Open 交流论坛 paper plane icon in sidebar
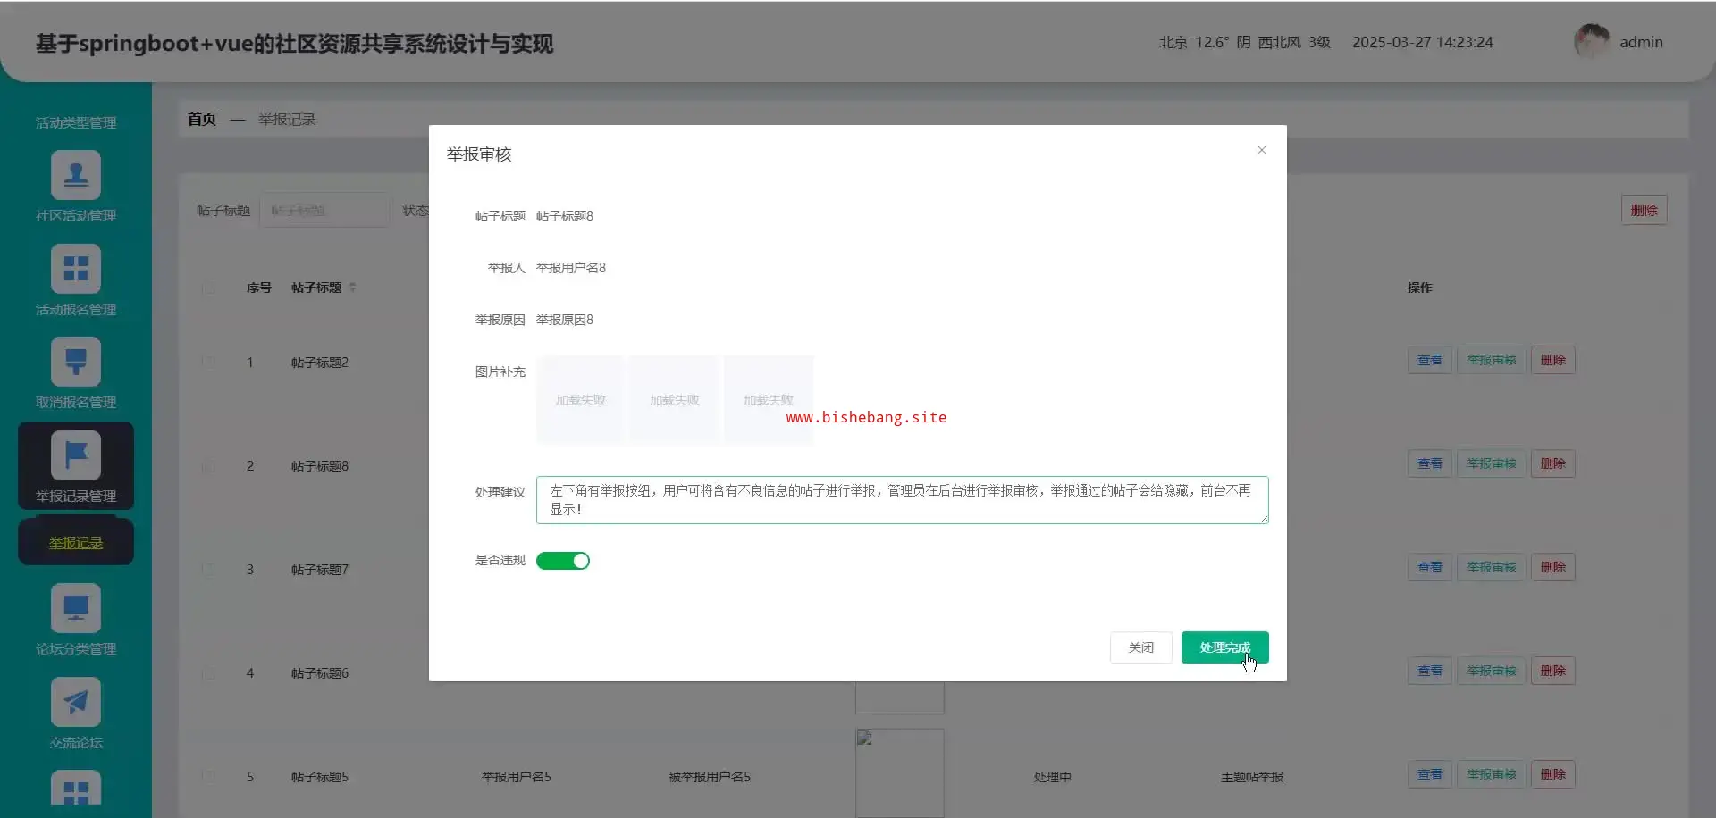Viewport: 1716px width, 818px height. (76, 702)
